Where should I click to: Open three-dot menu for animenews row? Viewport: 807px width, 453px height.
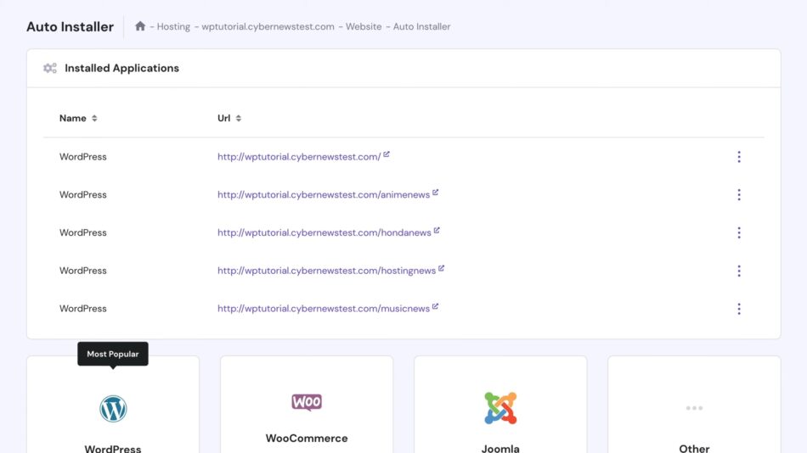pos(739,195)
